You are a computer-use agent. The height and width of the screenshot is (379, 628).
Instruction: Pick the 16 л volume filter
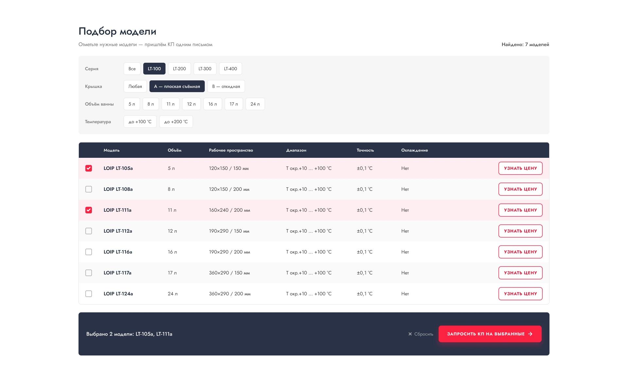[213, 104]
